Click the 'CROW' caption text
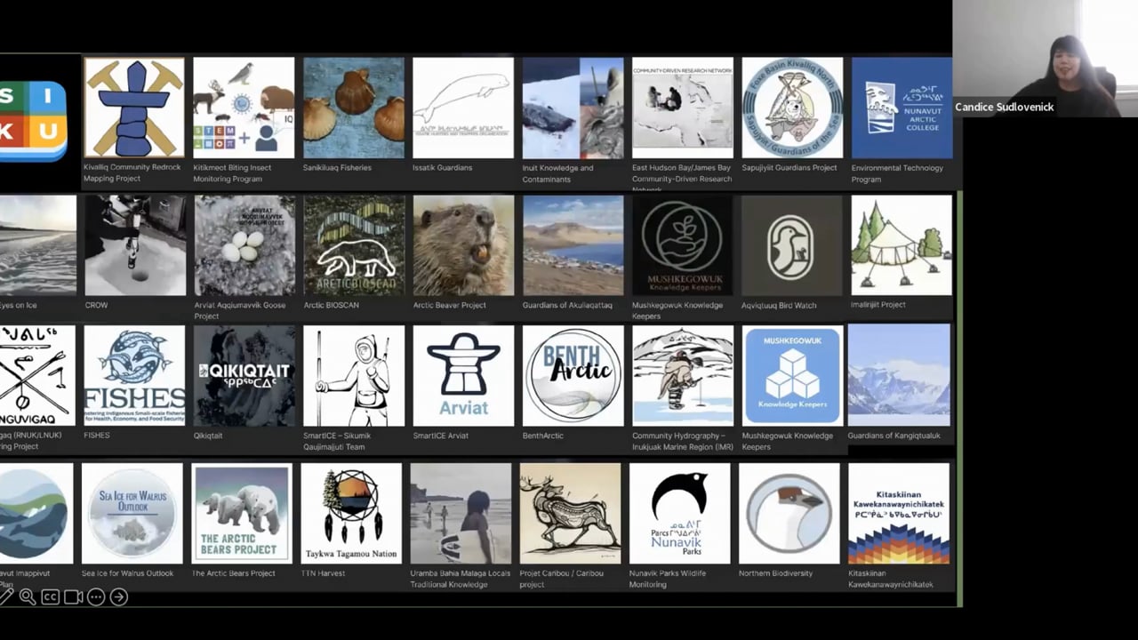This screenshot has height=640, width=1138. pyautogui.click(x=96, y=305)
